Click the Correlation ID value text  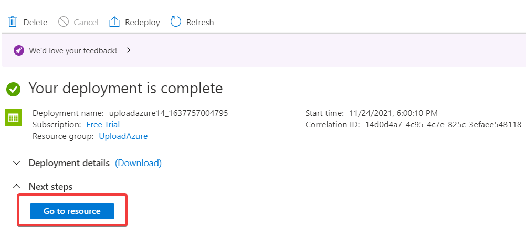coord(443,125)
